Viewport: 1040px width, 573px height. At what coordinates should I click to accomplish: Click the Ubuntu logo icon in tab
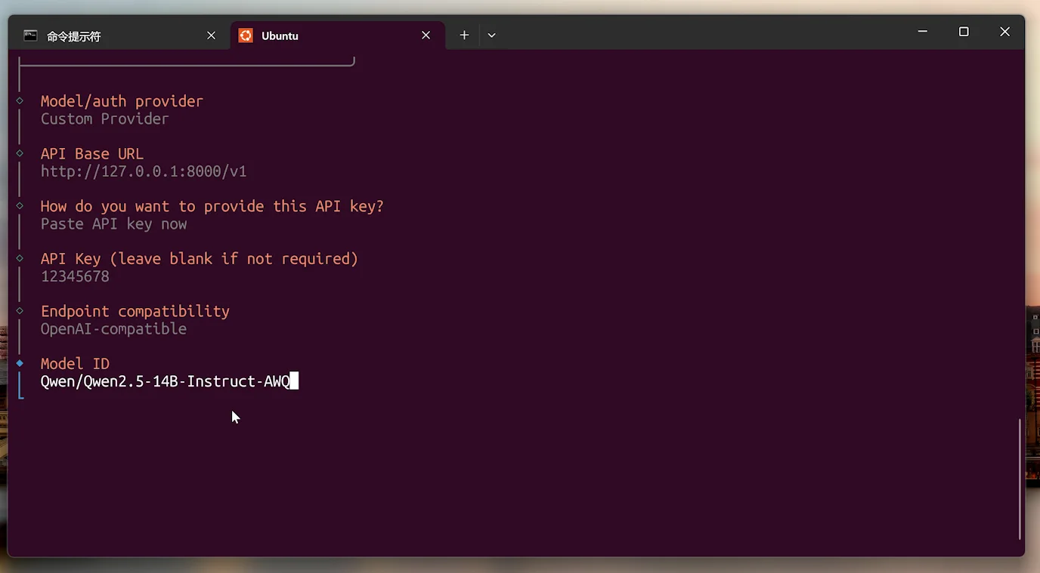pyautogui.click(x=246, y=35)
